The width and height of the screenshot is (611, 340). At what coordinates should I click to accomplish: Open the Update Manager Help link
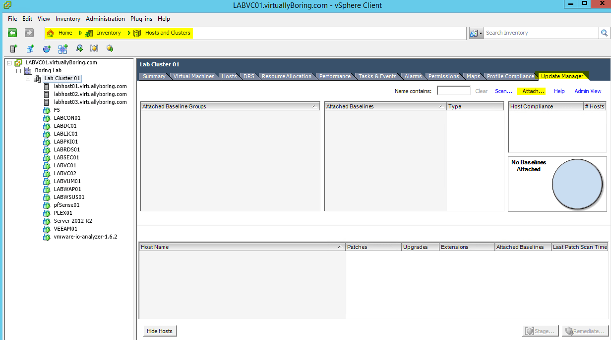[559, 91]
